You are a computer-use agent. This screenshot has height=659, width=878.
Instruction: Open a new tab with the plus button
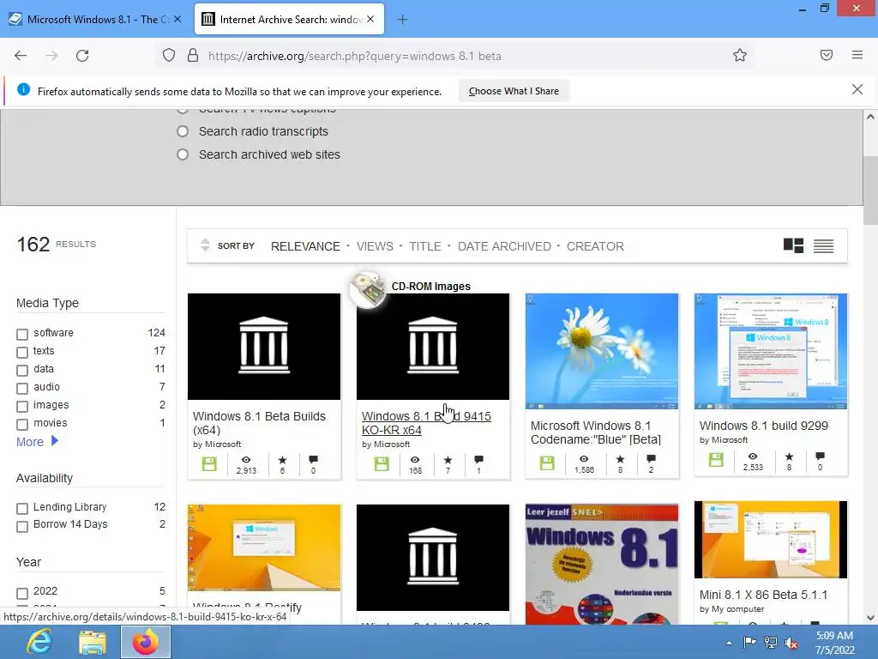403,20
